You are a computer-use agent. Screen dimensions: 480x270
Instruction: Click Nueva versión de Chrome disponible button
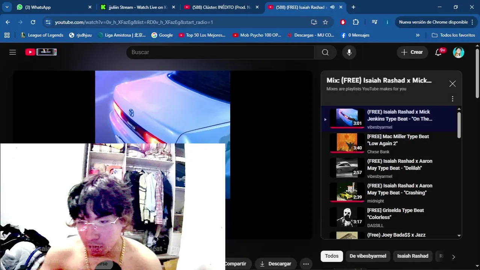(436, 22)
